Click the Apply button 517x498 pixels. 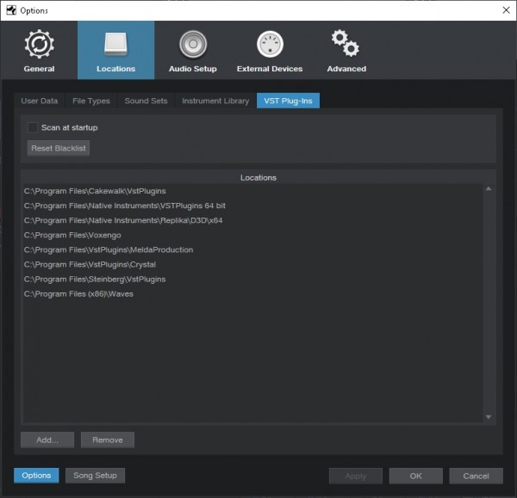355,476
